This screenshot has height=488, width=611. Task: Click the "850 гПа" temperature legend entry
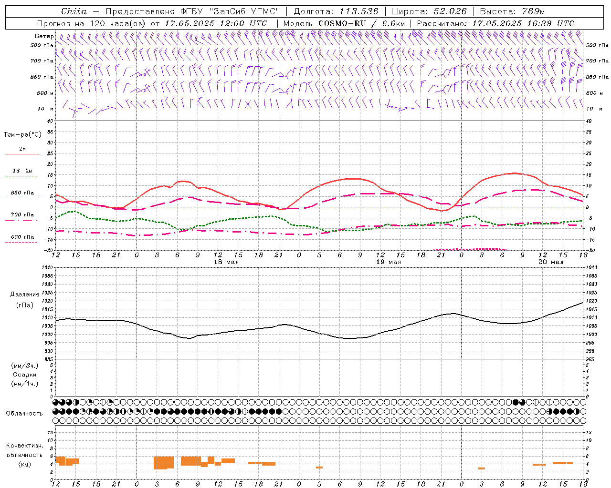click(22, 193)
